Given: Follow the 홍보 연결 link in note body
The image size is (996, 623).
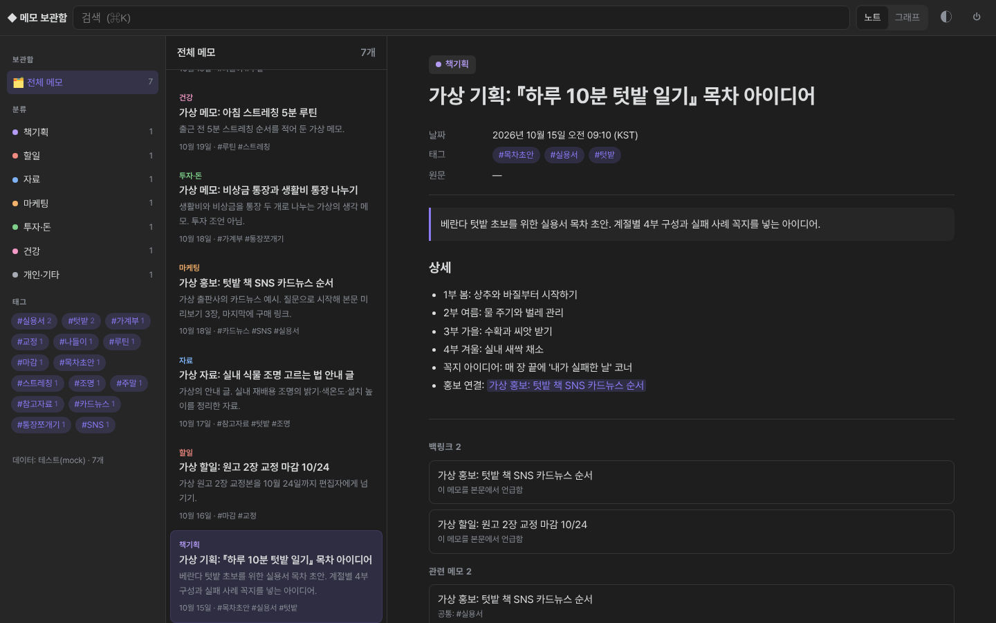Looking at the screenshot, I should pos(566,386).
